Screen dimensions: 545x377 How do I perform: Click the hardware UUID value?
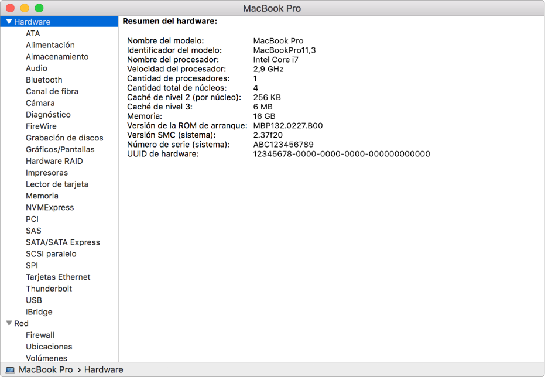342,154
